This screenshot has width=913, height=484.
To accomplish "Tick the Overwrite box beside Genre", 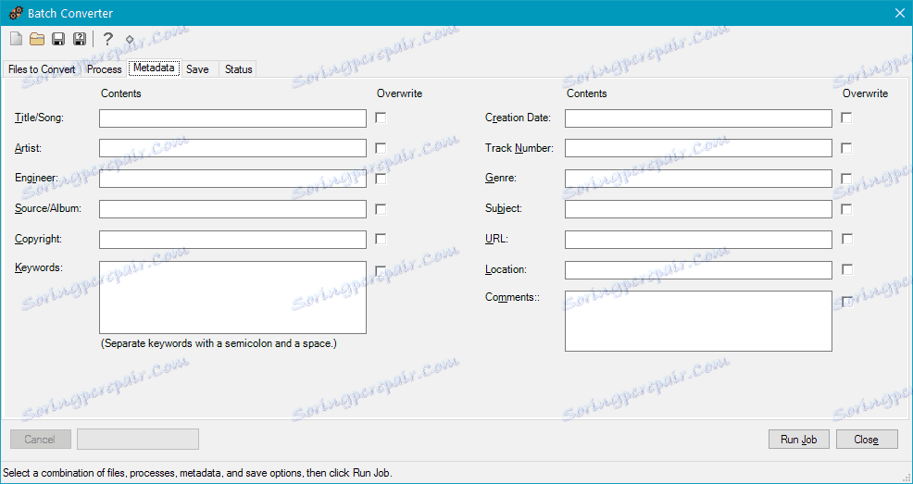I will tap(846, 179).
